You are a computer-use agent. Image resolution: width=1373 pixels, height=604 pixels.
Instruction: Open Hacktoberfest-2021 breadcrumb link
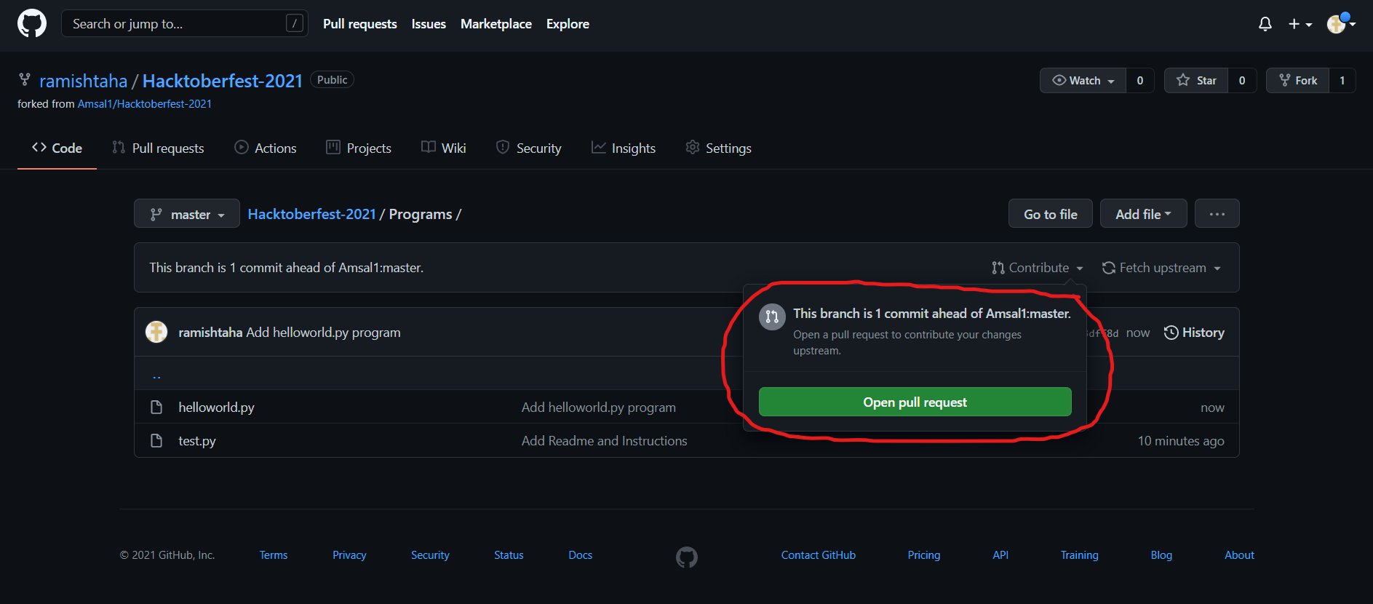311,214
